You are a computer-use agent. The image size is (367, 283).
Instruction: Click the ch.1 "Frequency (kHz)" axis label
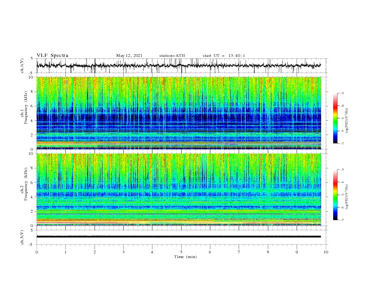(x=26, y=108)
